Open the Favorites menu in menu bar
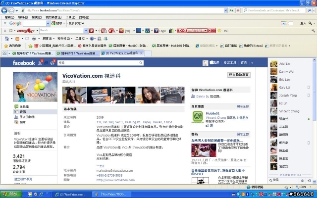The height and width of the screenshot is (198, 317). coord(53,17)
